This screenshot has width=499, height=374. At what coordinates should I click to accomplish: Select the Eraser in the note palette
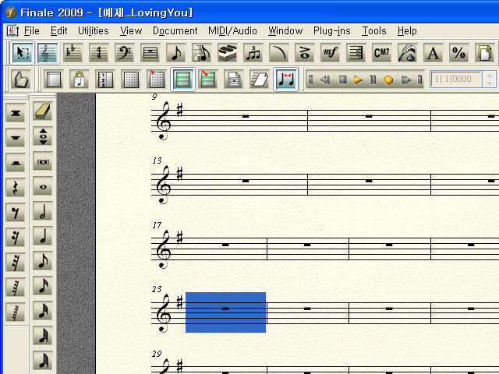pos(43,112)
